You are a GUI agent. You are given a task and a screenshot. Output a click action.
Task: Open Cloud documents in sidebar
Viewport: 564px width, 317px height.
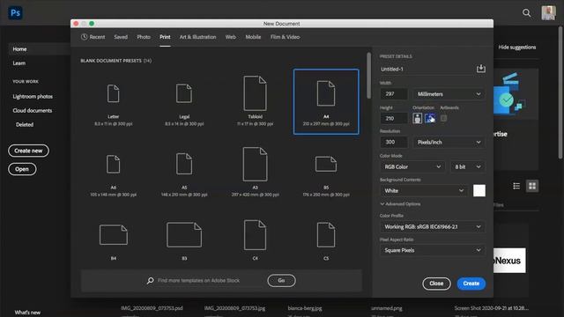coord(32,111)
